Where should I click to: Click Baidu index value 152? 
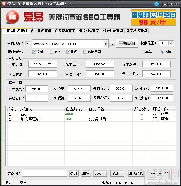coord(68,119)
